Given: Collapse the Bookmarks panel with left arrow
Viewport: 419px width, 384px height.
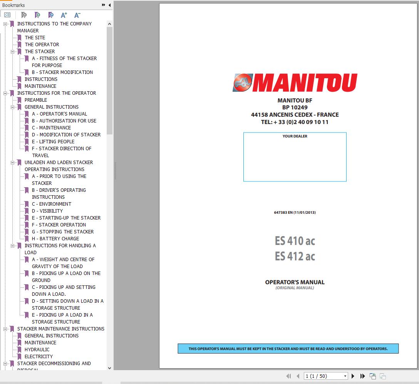Looking at the screenshot, I should [109, 5].
